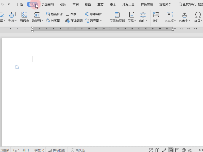203x152 pixels.
Task: Open the 开发工具 tab
Action: click(128, 5)
